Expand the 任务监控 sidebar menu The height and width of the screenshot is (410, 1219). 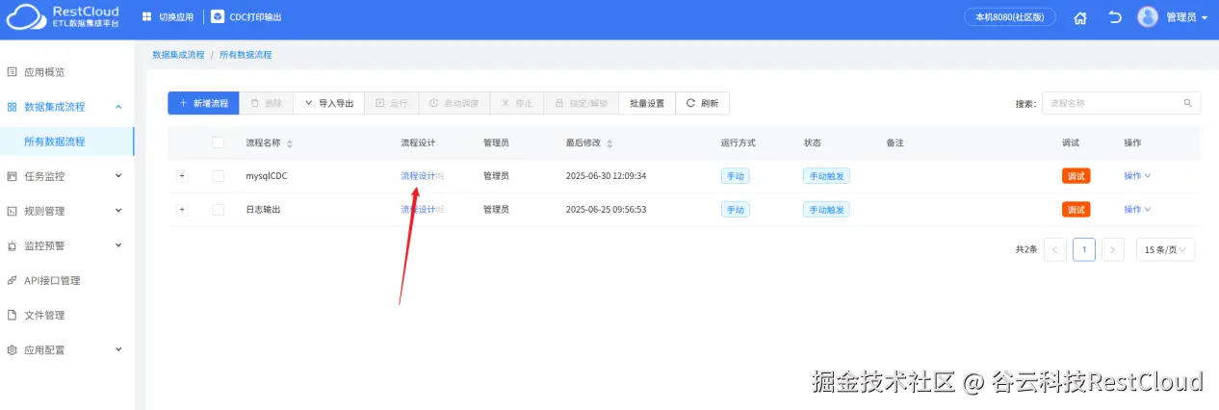67,176
